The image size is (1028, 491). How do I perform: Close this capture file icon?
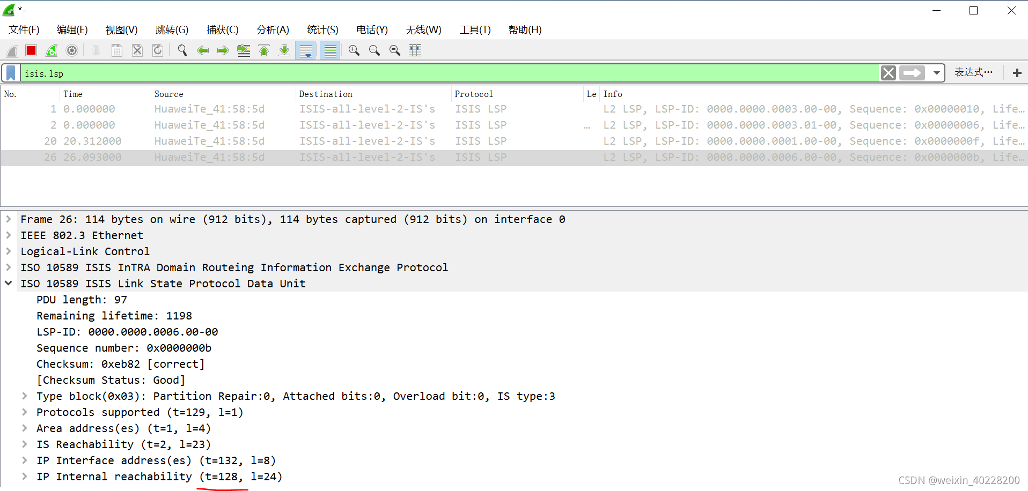137,50
